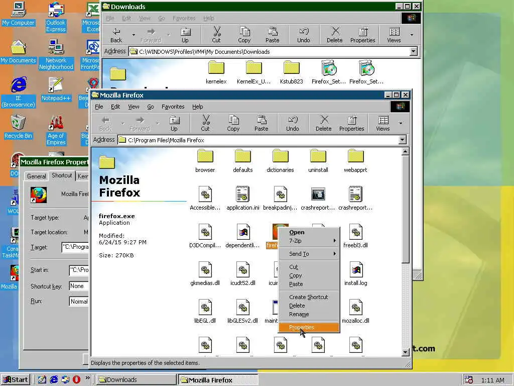Launch Opera from Quick Launch
This screenshot has height=386, width=514.
(x=76, y=380)
